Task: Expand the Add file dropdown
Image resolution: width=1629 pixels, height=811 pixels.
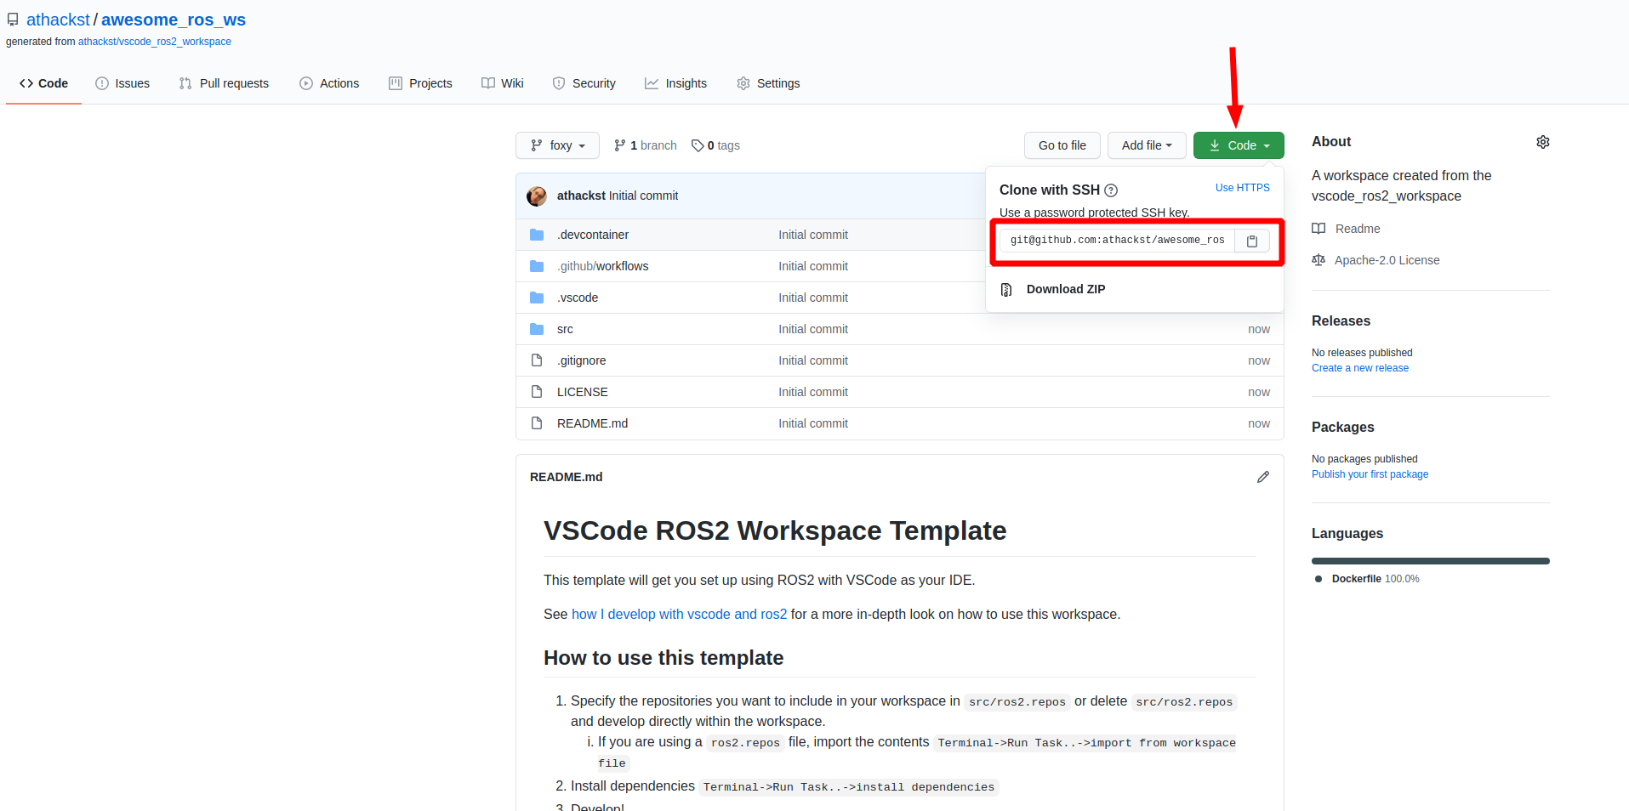Action: click(1146, 145)
